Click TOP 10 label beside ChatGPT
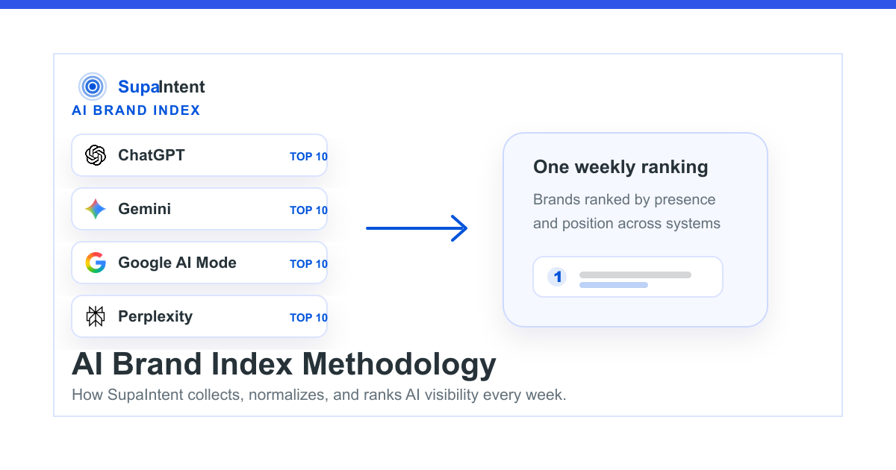The width and height of the screenshot is (896, 470). click(308, 157)
